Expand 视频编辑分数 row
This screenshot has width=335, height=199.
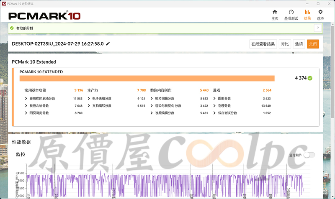[152, 113]
